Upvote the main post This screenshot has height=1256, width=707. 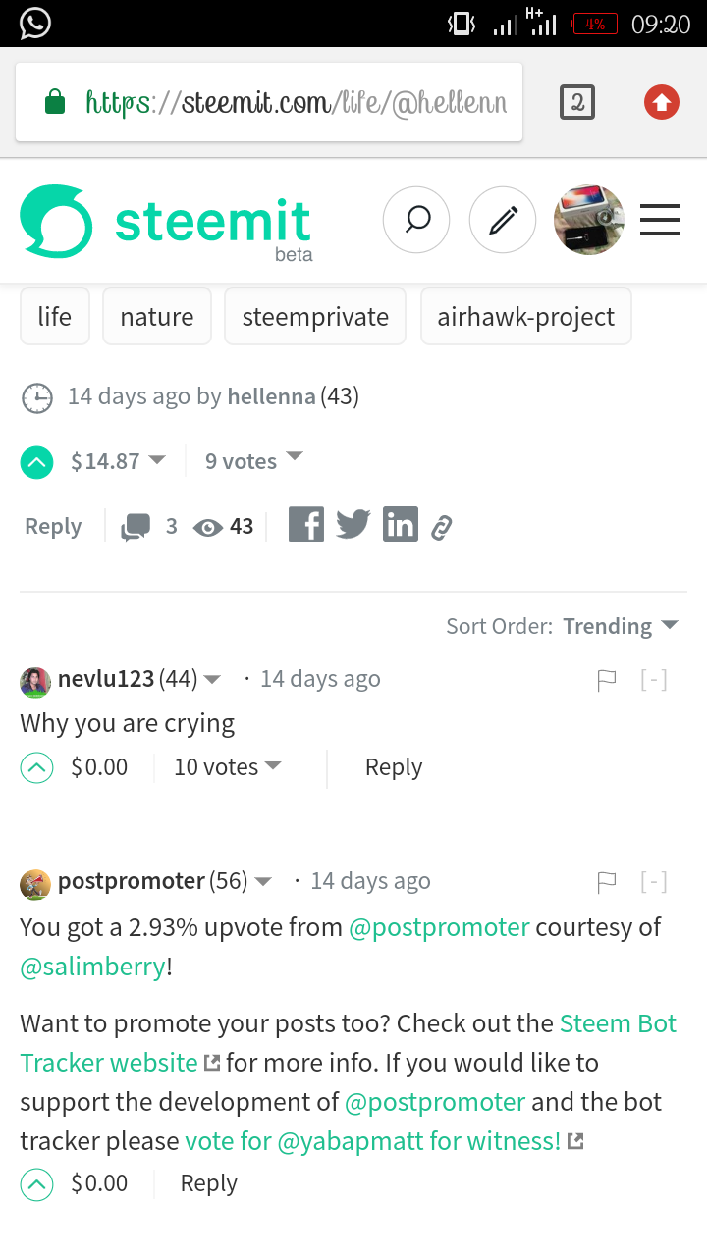(x=36, y=461)
